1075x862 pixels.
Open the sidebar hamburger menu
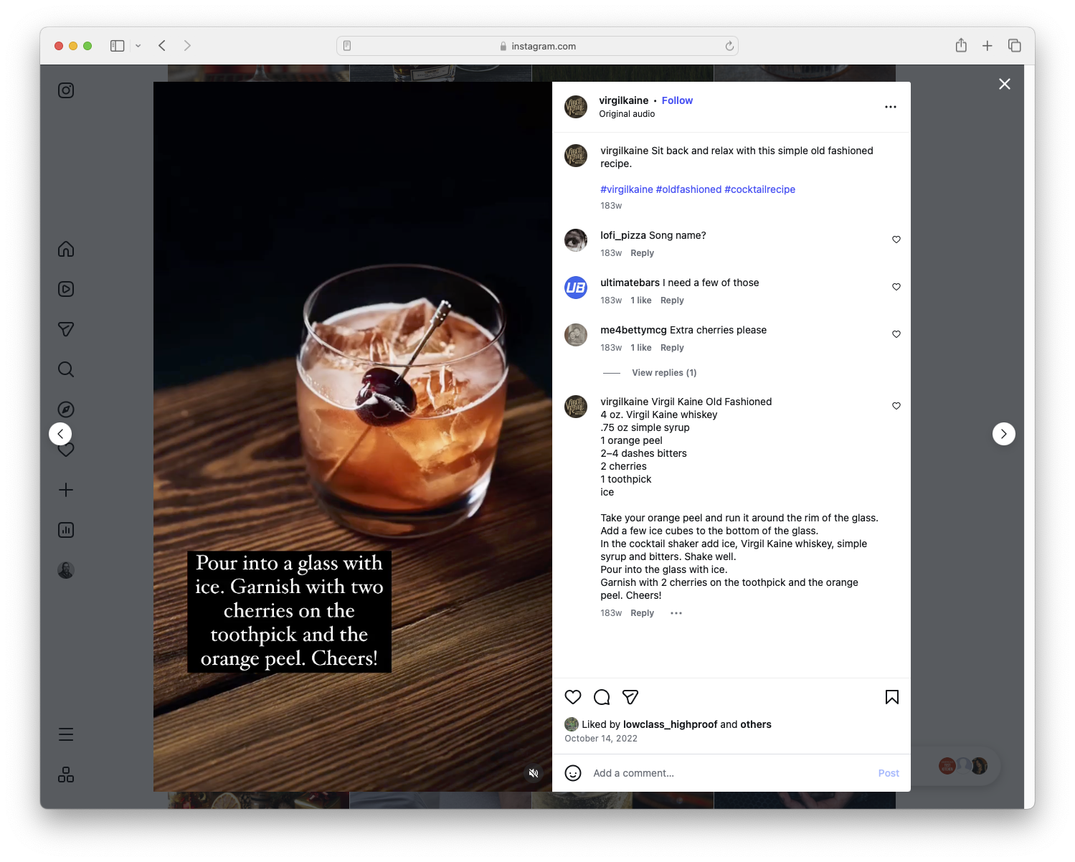pyautogui.click(x=65, y=734)
